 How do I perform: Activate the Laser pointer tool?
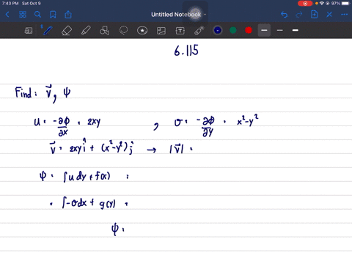coord(199,31)
